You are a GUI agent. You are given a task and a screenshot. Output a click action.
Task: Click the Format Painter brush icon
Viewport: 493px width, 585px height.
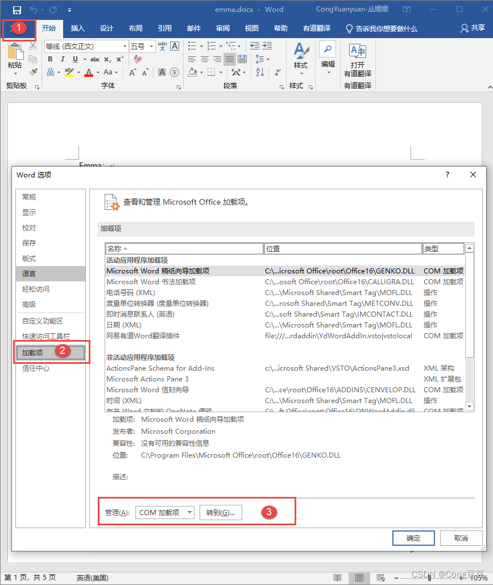tap(33, 72)
